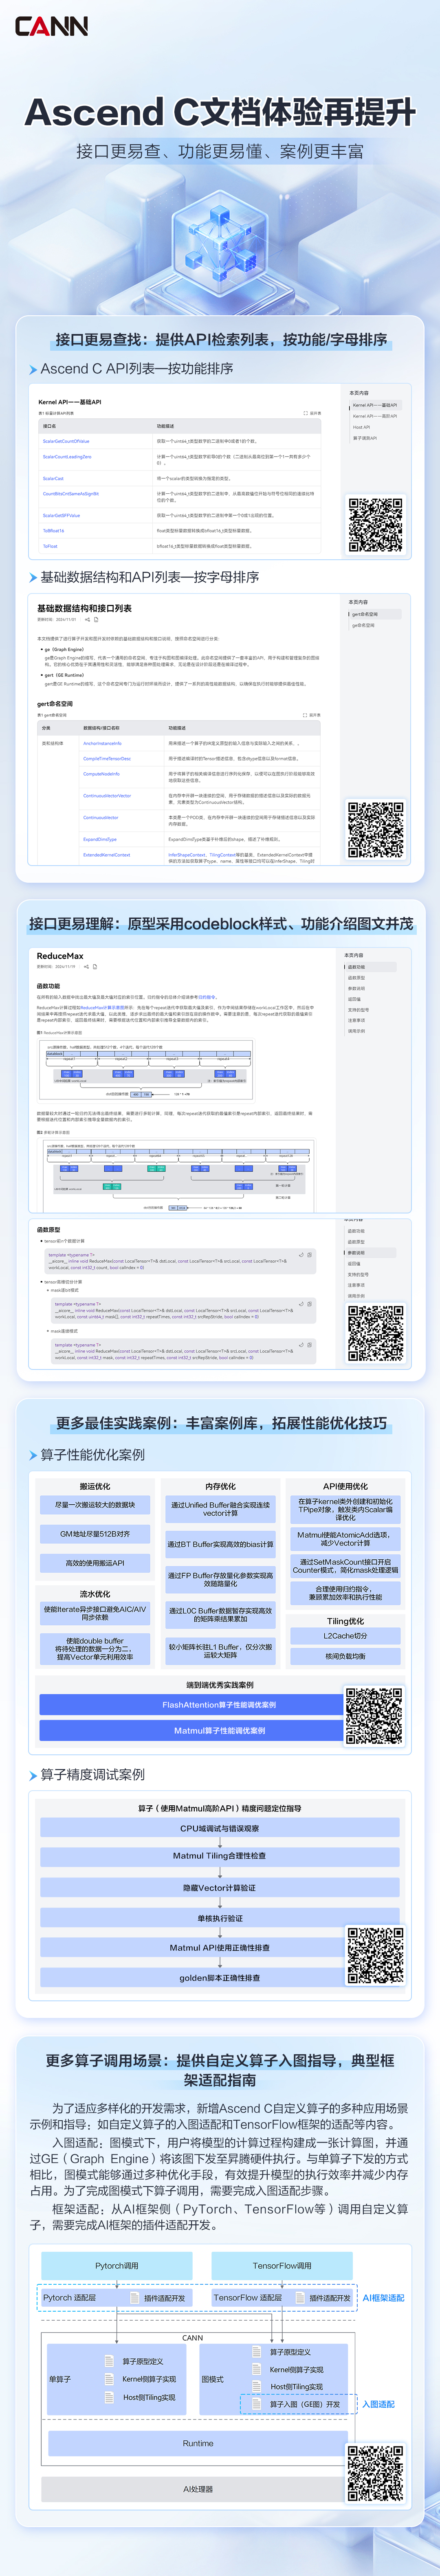Click document icon for 算子入图（GE图）开发
The height and width of the screenshot is (2576, 440).
(257, 2404)
